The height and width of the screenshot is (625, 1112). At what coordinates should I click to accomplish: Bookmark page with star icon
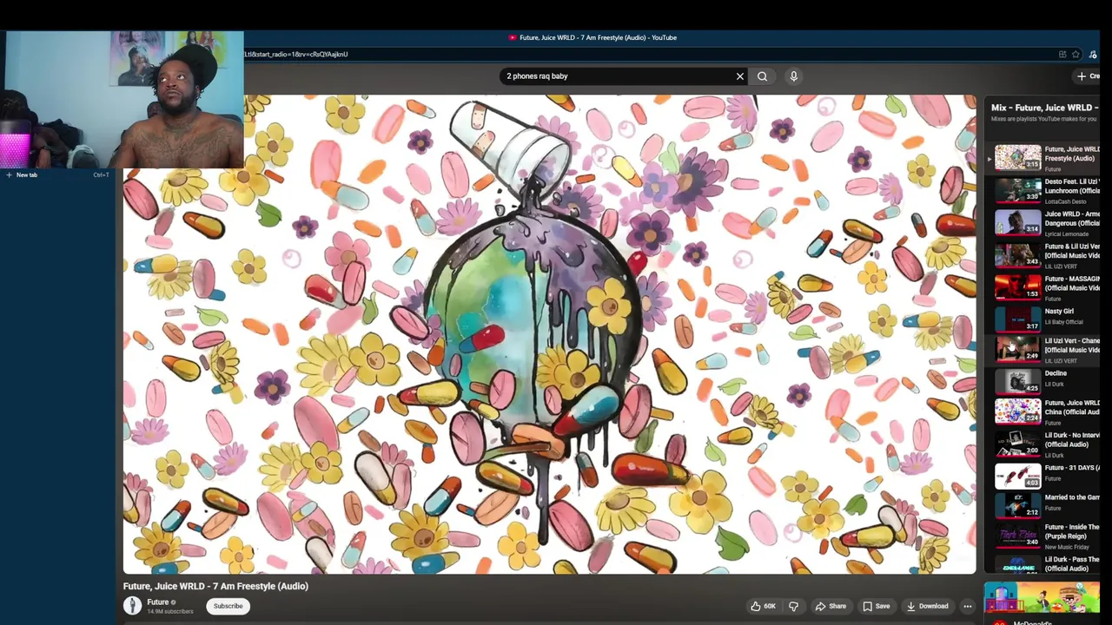point(1076,54)
